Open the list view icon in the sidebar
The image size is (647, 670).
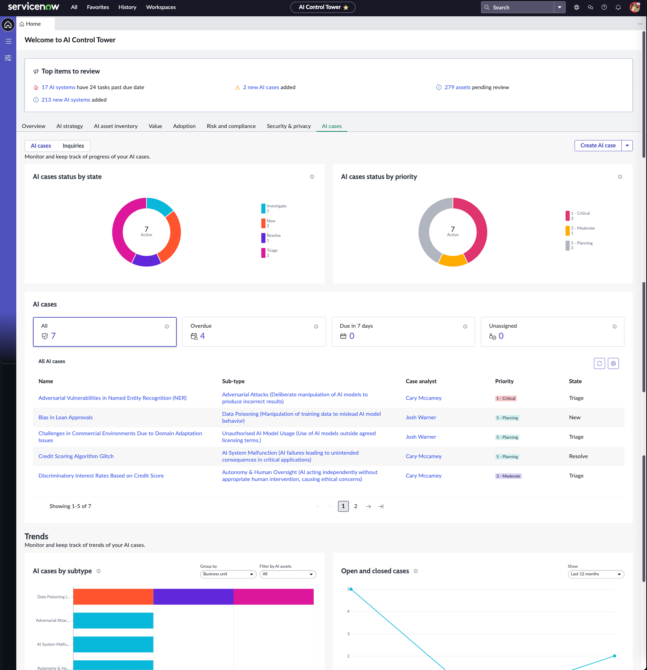8,41
